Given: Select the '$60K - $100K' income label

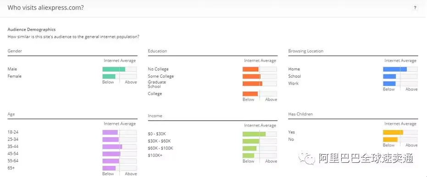Looking at the screenshot, I should [161, 148].
